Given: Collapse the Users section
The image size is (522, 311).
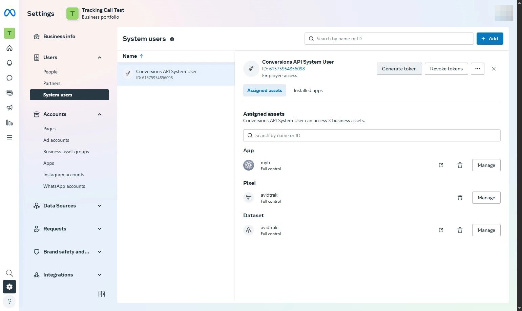Looking at the screenshot, I should [100, 58].
